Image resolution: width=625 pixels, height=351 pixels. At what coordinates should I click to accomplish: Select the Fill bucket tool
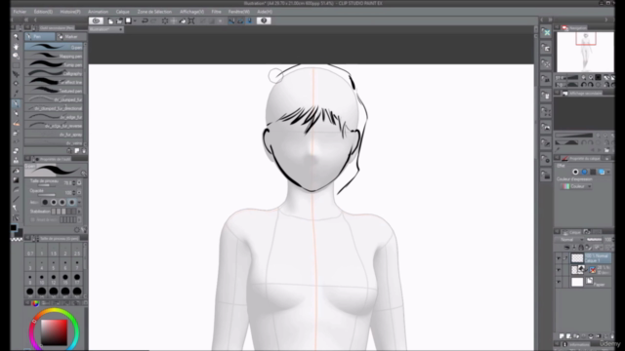16,172
